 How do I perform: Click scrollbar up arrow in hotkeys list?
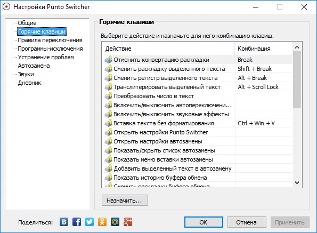click(x=297, y=47)
